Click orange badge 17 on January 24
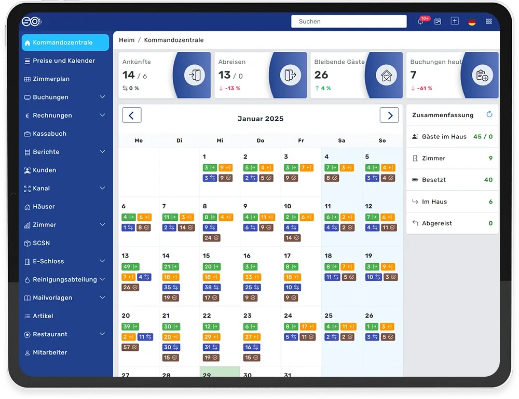519x399 pixels. click(308, 326)
